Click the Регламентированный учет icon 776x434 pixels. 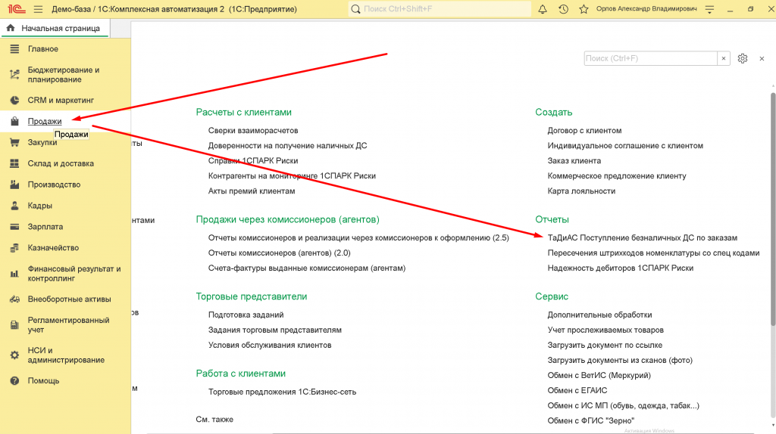tap(14, 325)
